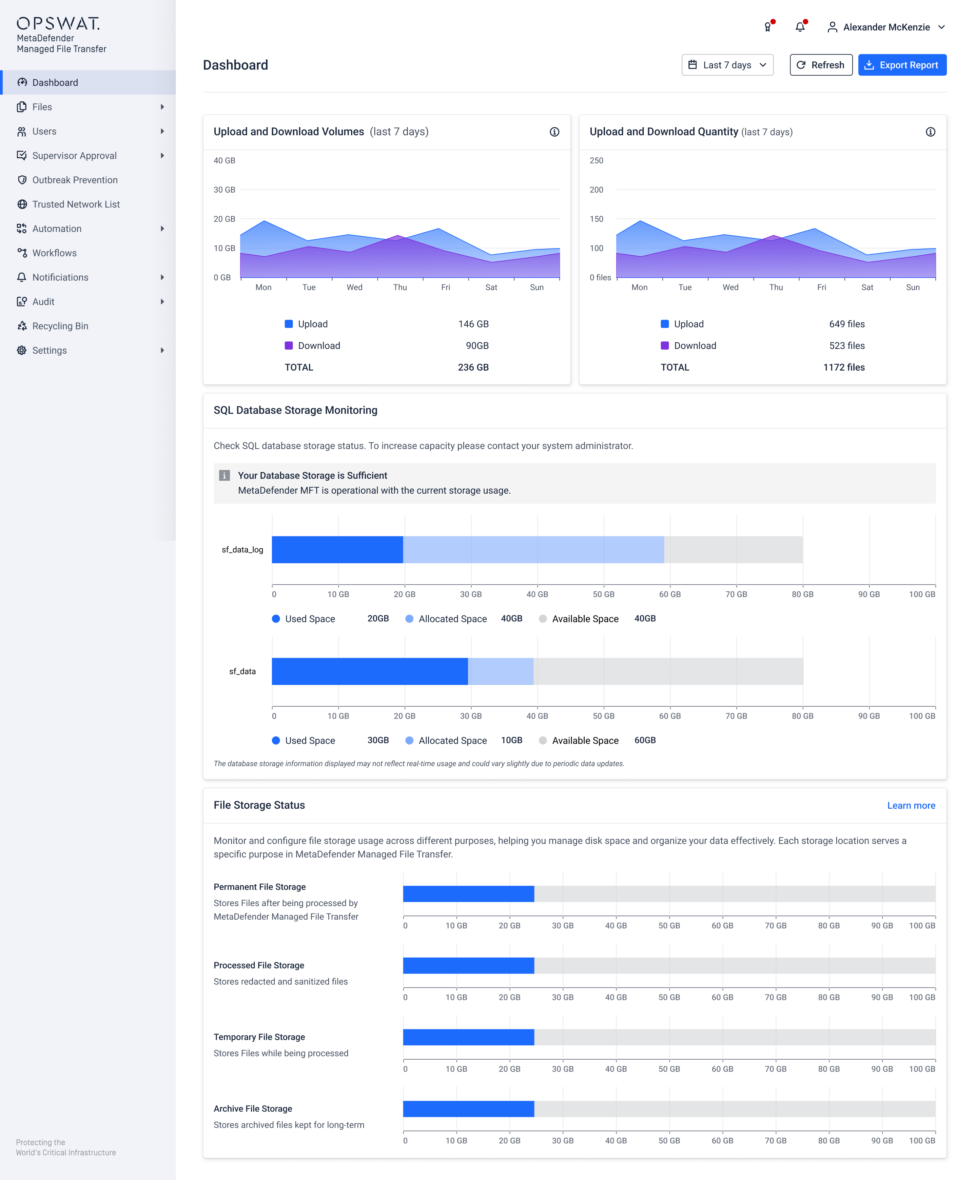The width and height of the screenshot is (974, 1180).
Task: Open the Audit menu item
Action: (43, 302)
